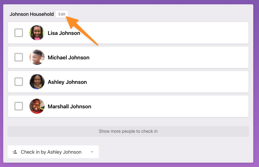Show more people to check in

128,131
